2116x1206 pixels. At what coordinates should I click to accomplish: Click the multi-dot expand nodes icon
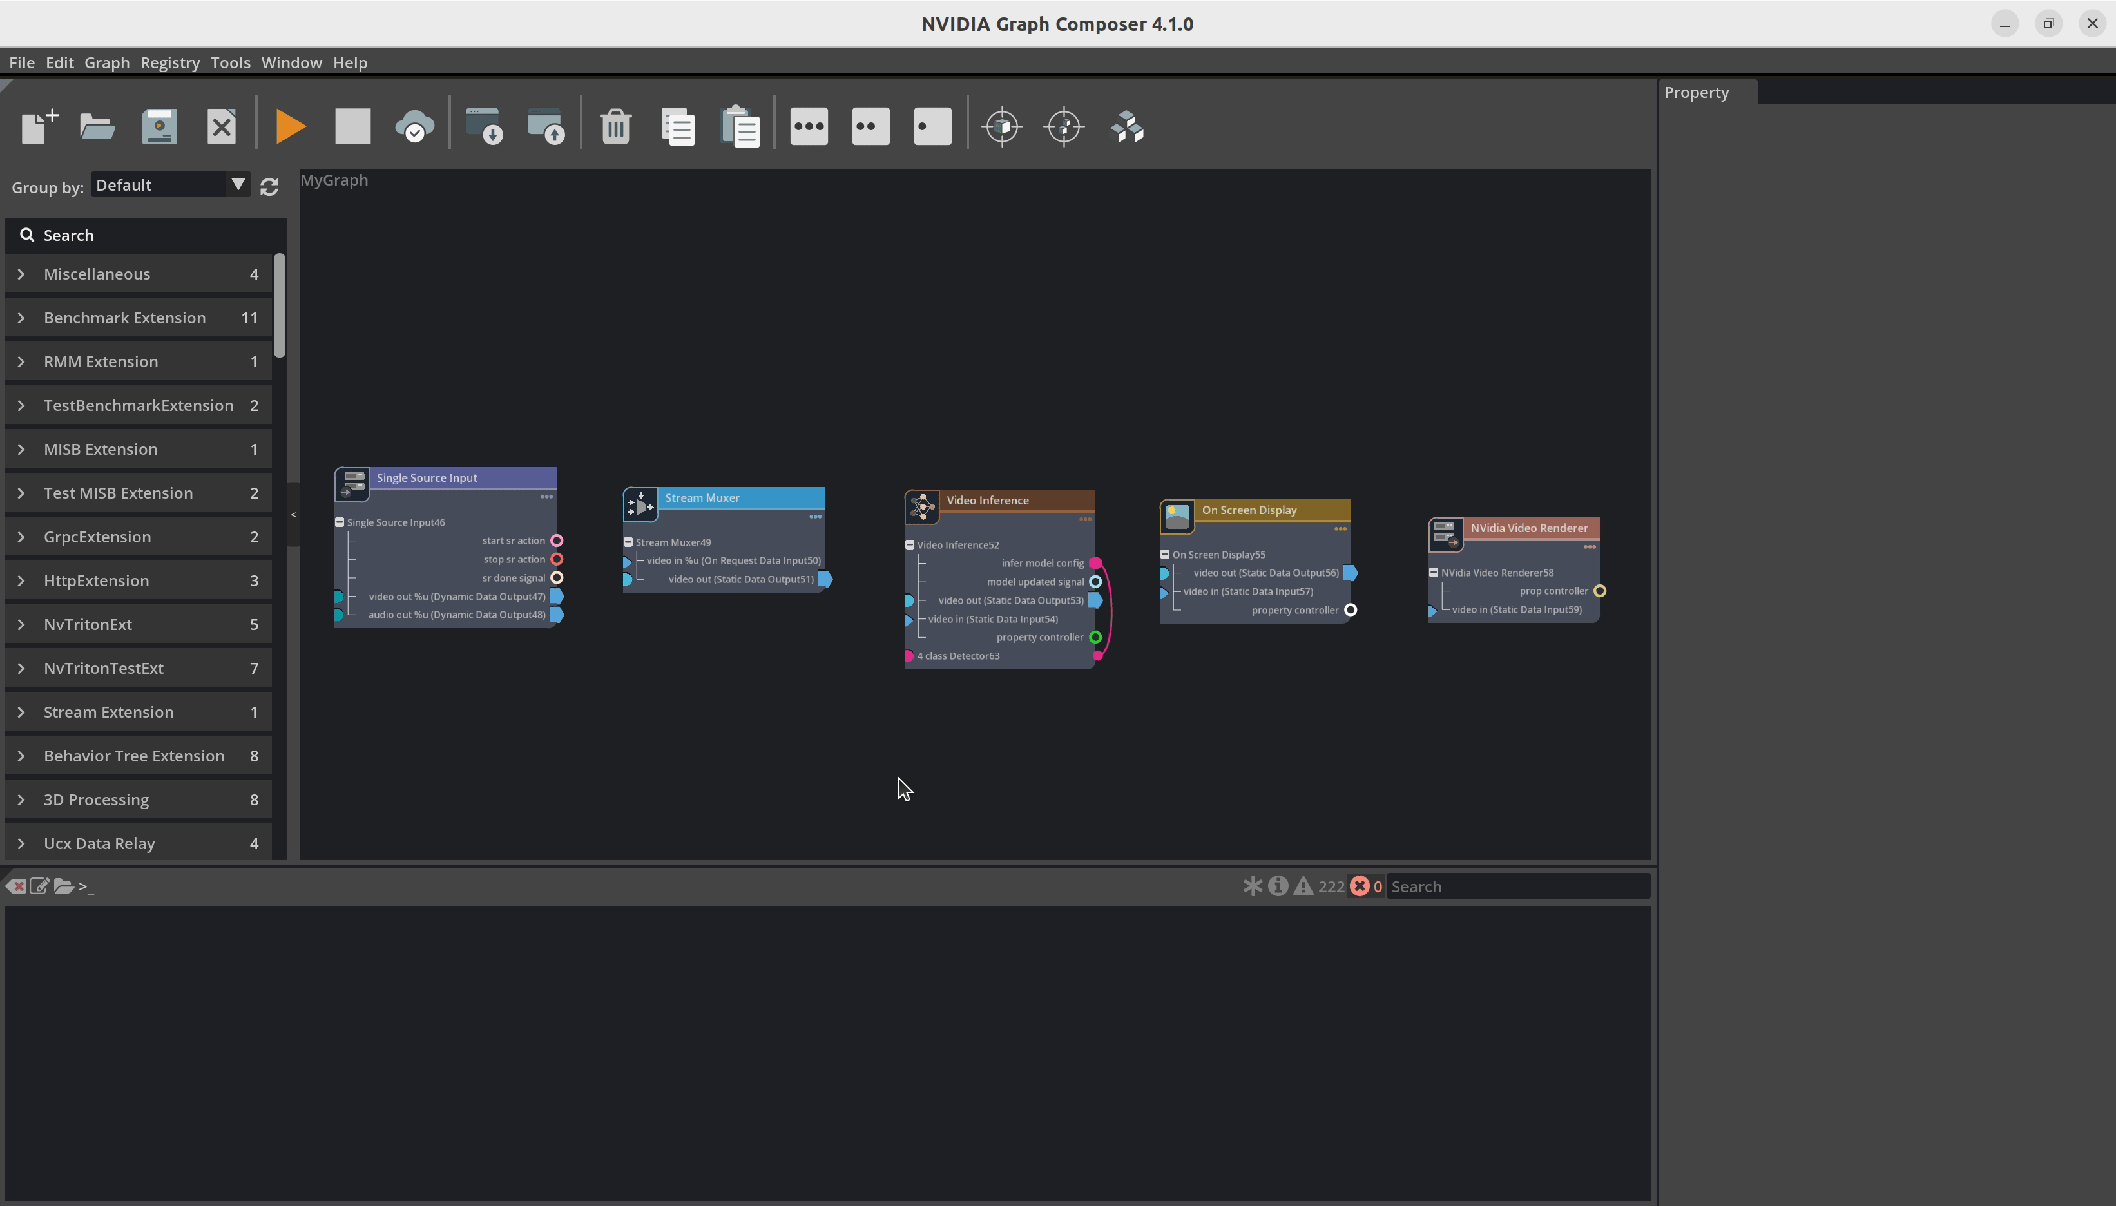pos(808,126)
